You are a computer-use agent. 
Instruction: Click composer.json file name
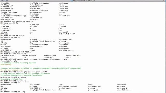[x=50, y=56]
